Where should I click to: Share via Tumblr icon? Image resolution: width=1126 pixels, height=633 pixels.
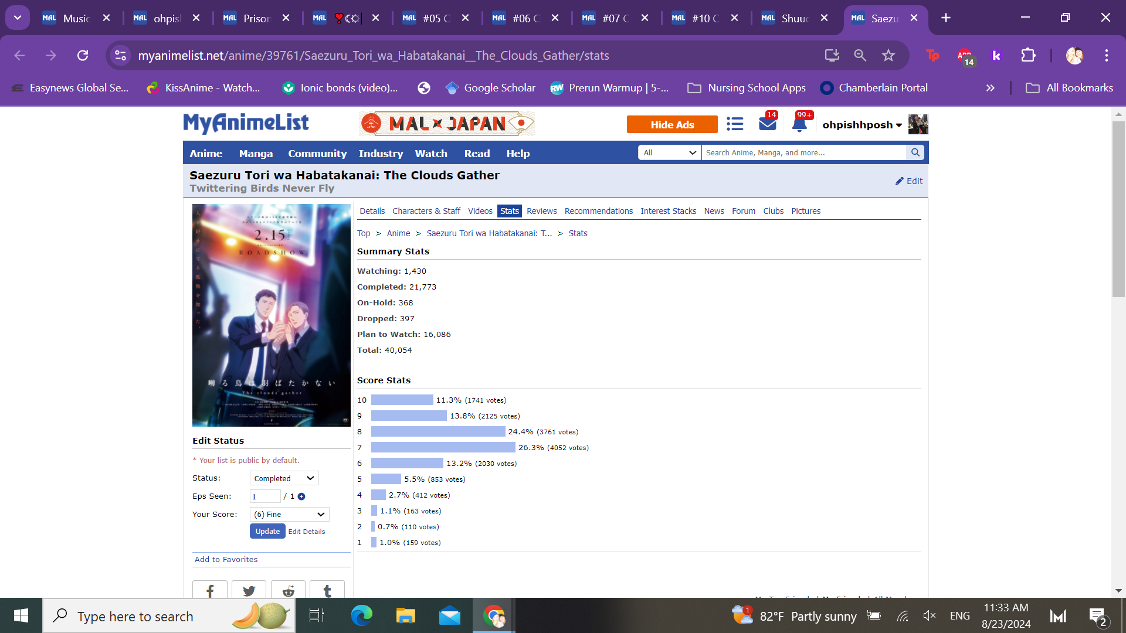(x=327, y=591)
